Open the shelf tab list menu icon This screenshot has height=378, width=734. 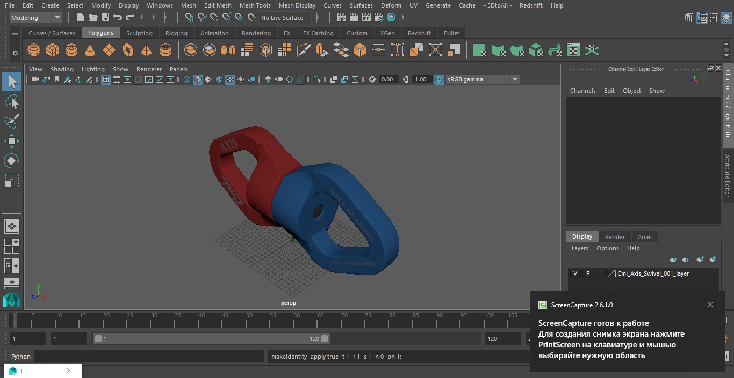(15, 33)
